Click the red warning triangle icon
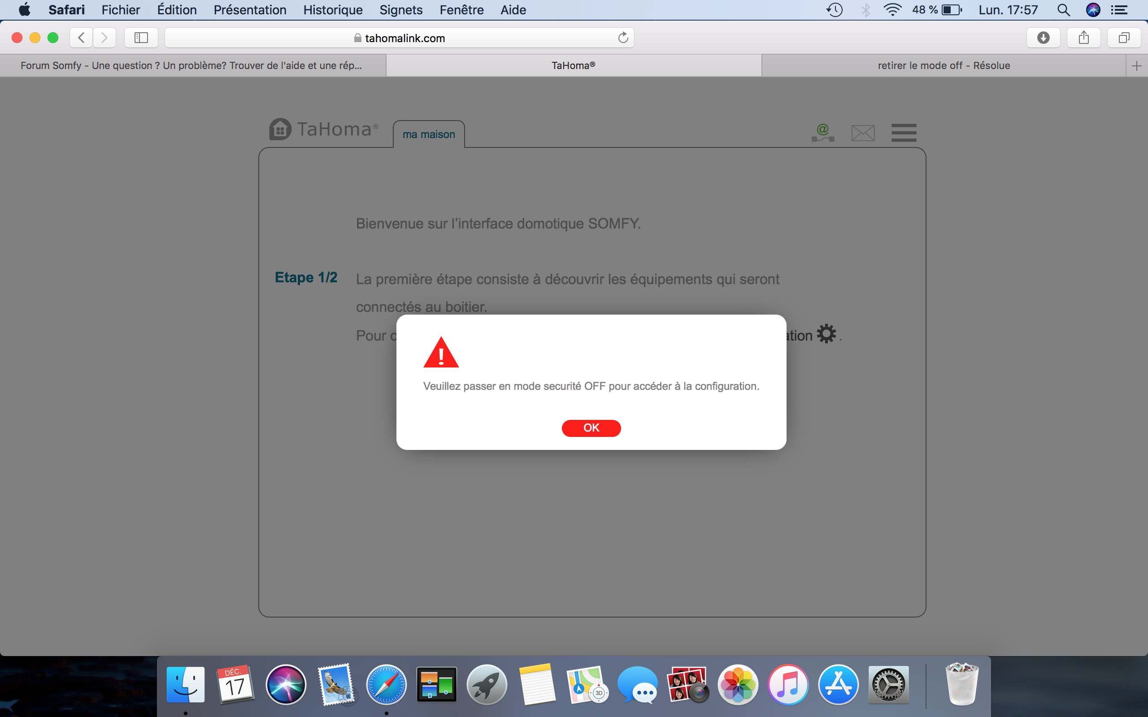This screenshot has width=1148, height=717. tap(441, 352)
